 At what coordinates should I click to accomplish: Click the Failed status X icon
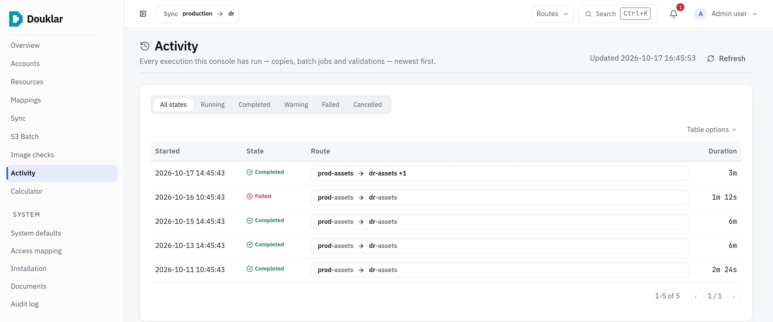[x=249, y=196]
